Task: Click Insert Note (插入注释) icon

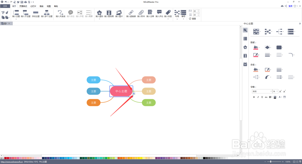Action: 150,12
